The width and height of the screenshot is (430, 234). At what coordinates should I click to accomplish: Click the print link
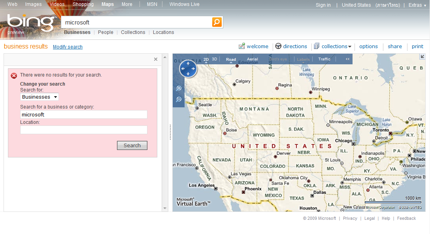(417, 47)
